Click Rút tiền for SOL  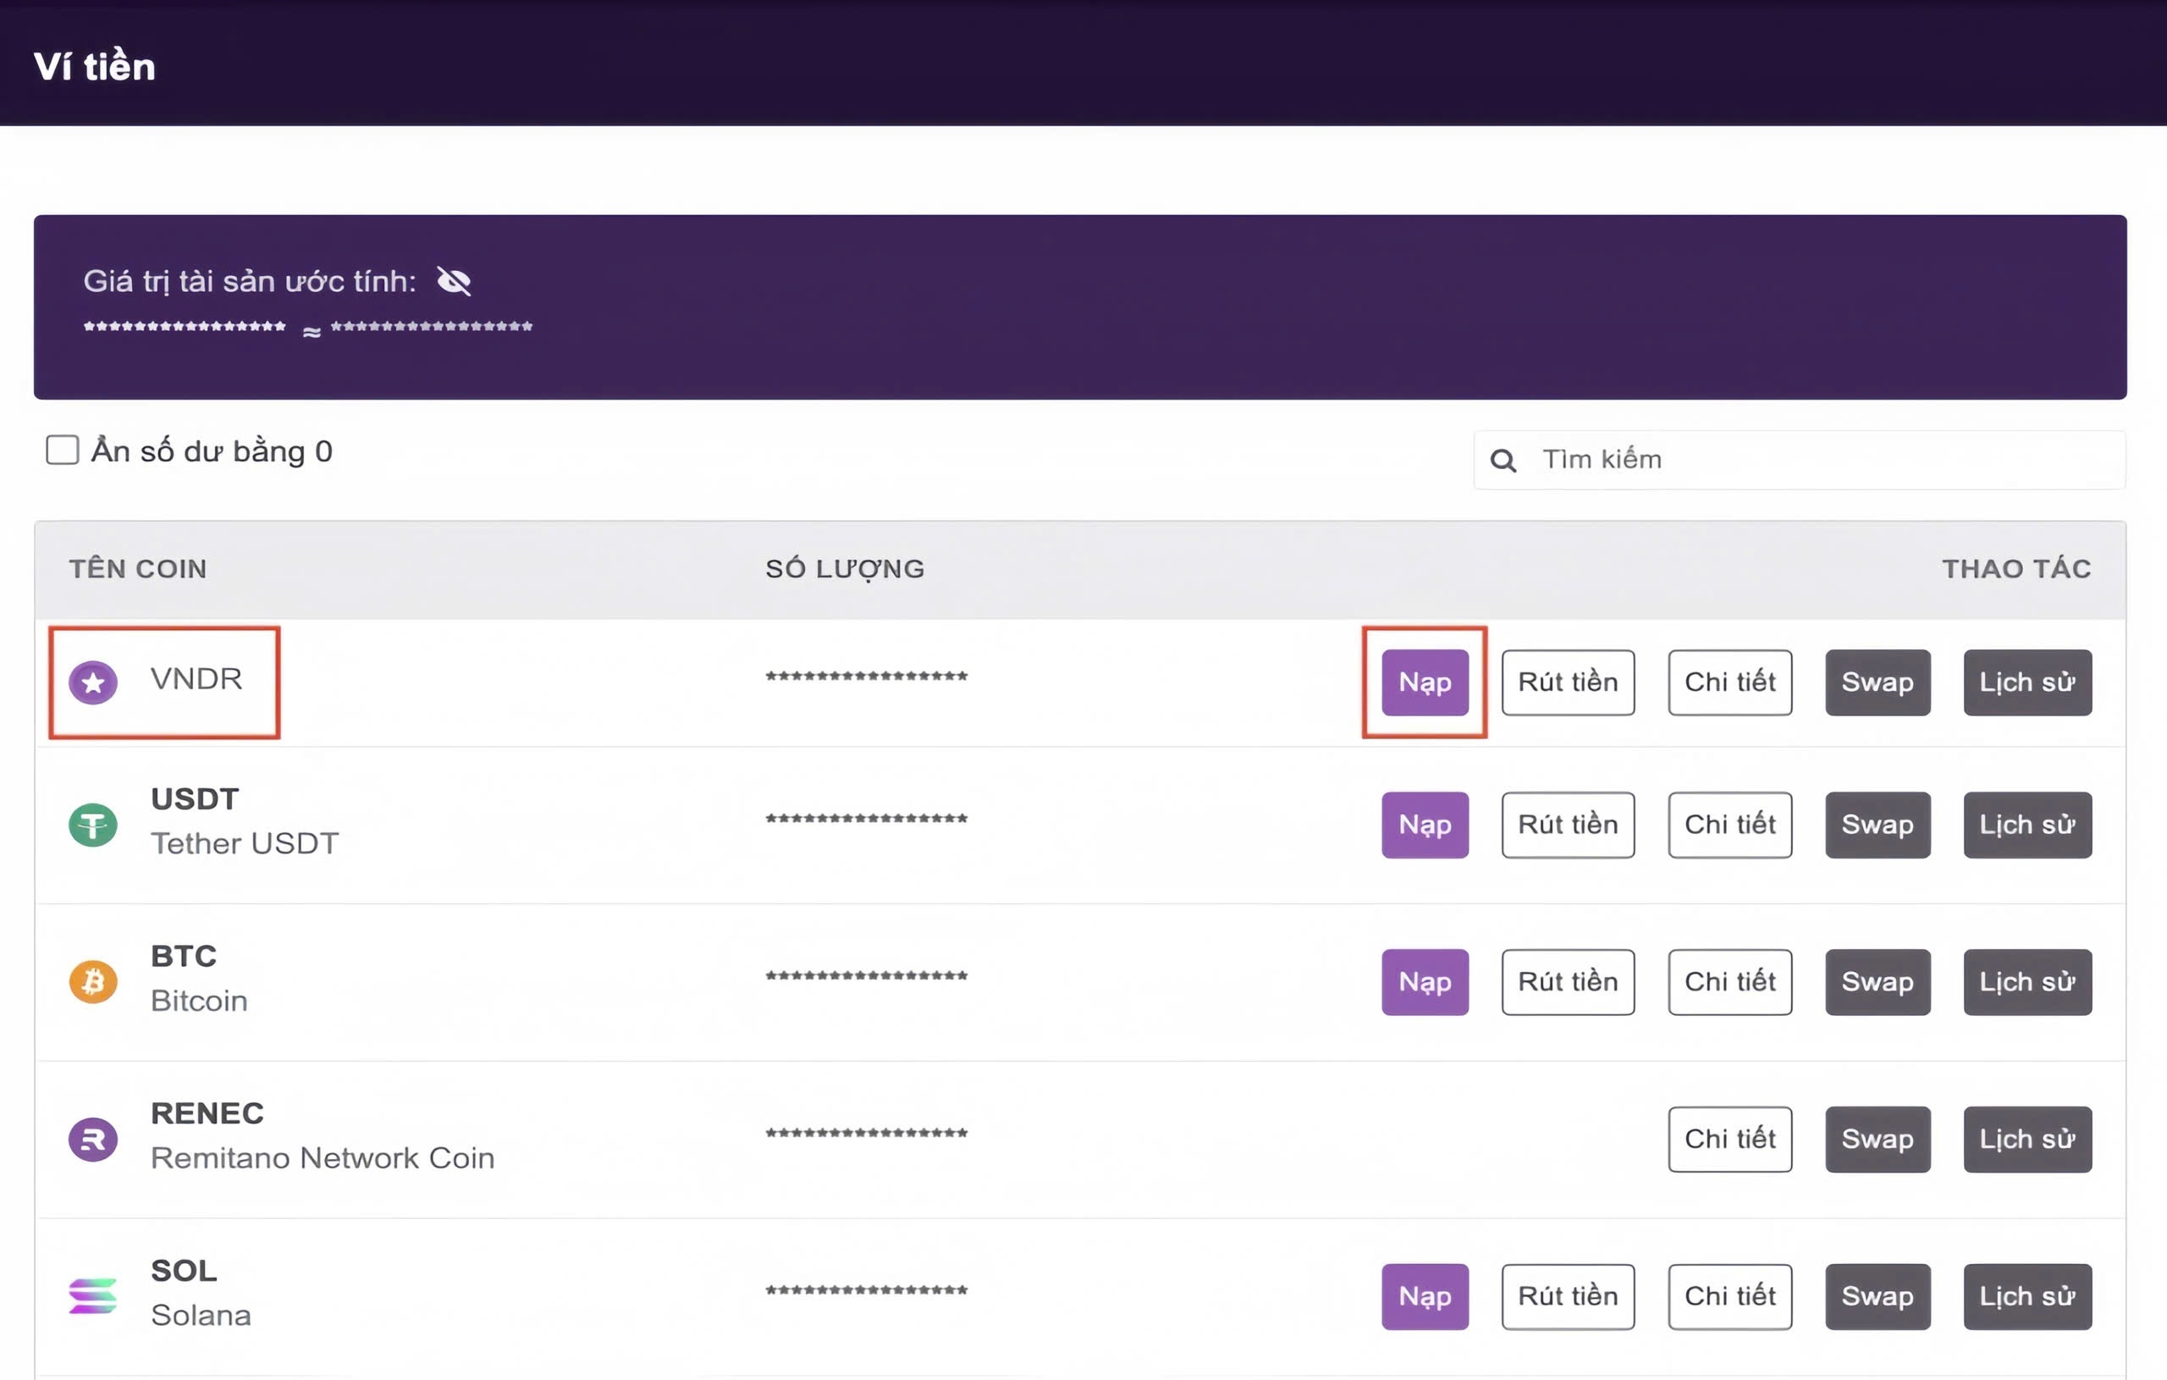pos(1568,1296)
